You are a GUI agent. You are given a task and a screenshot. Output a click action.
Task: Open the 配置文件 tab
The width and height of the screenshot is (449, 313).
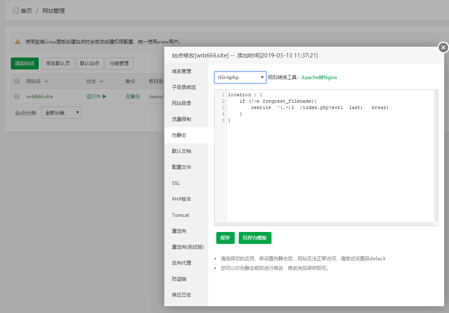[186, 167]
